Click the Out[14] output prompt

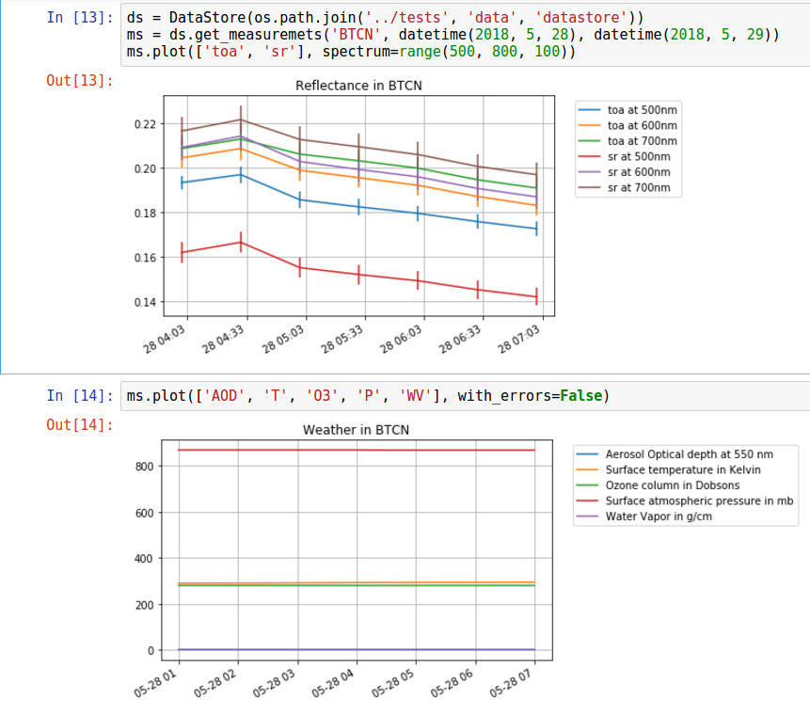point(80,425)
